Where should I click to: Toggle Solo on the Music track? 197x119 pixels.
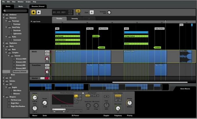click(x=47, y=52)
